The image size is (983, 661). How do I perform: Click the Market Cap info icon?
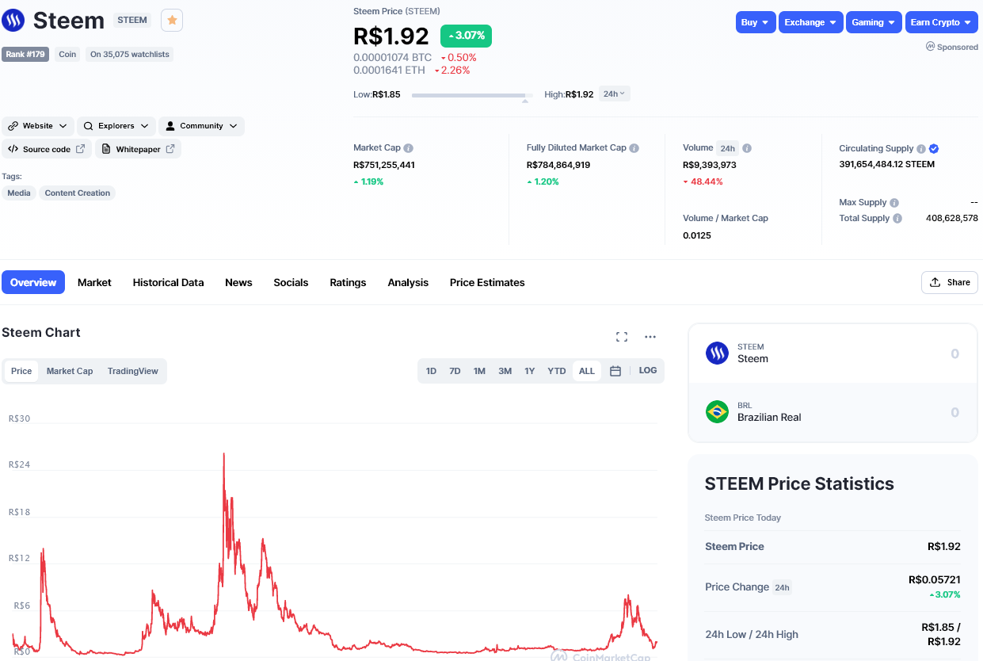tap(409, 148)
